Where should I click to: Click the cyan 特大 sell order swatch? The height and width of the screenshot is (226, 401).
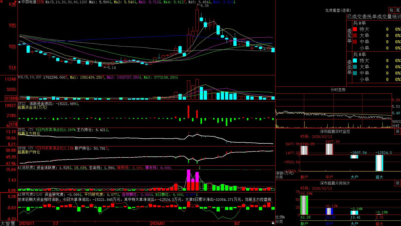click(355, 61)
